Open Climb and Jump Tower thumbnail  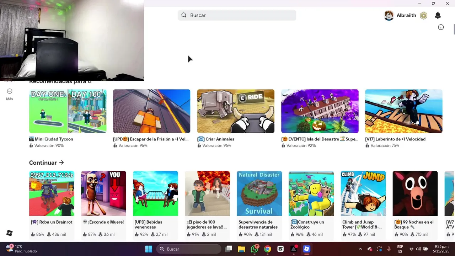(x=363, y=193)
